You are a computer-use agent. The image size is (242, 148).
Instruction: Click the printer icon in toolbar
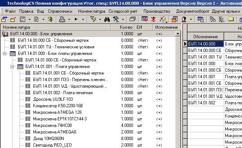(62, 19)
